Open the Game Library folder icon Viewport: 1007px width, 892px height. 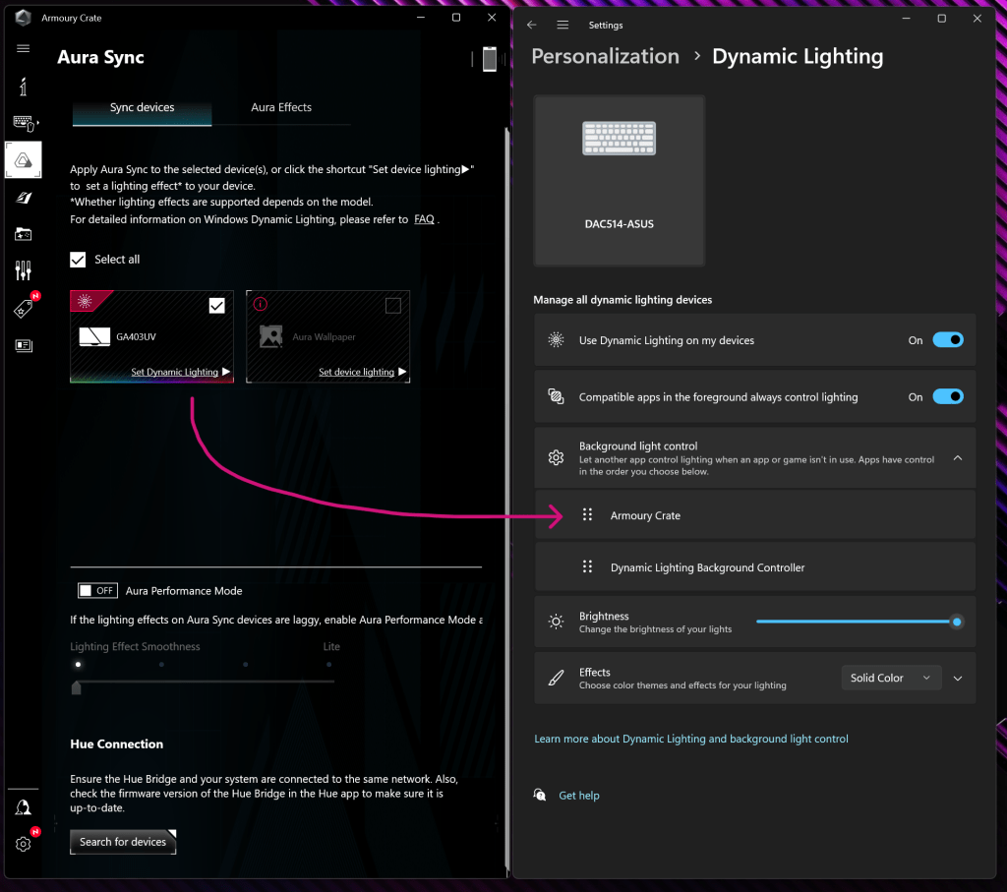click(x=24, y=233)
